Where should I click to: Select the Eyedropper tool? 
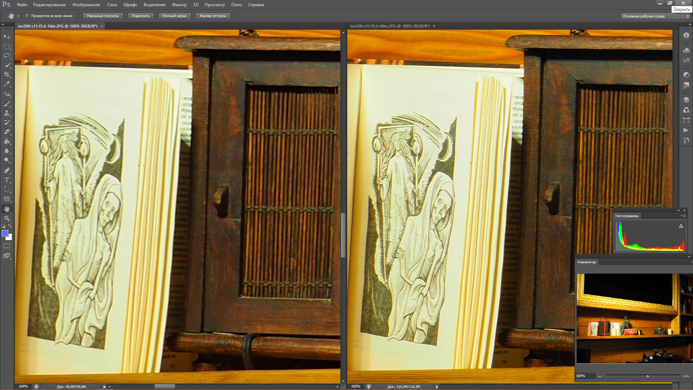7,84
